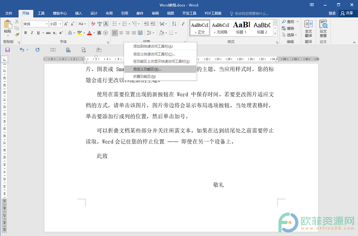Image resolution: width=358 pixels, height=236 pixels.
Task: Click the enclosed character (circled 字) icon
Action: pyautogui.click(x=105, y=33)
